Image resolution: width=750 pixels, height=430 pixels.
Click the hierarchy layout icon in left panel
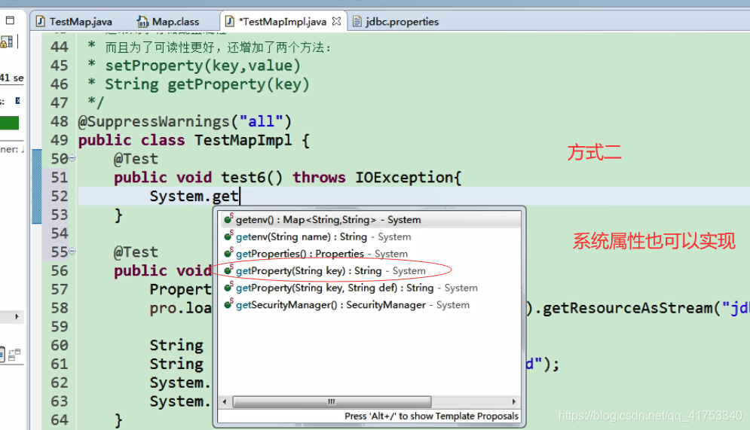(x=15, y=355)
